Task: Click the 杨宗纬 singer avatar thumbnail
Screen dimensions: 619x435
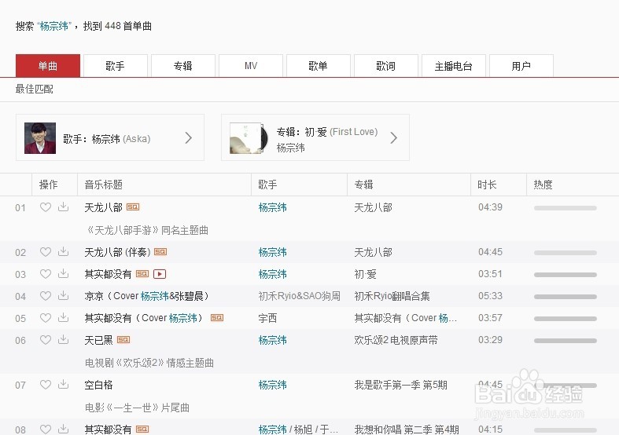Action: (x=40, y=138)
